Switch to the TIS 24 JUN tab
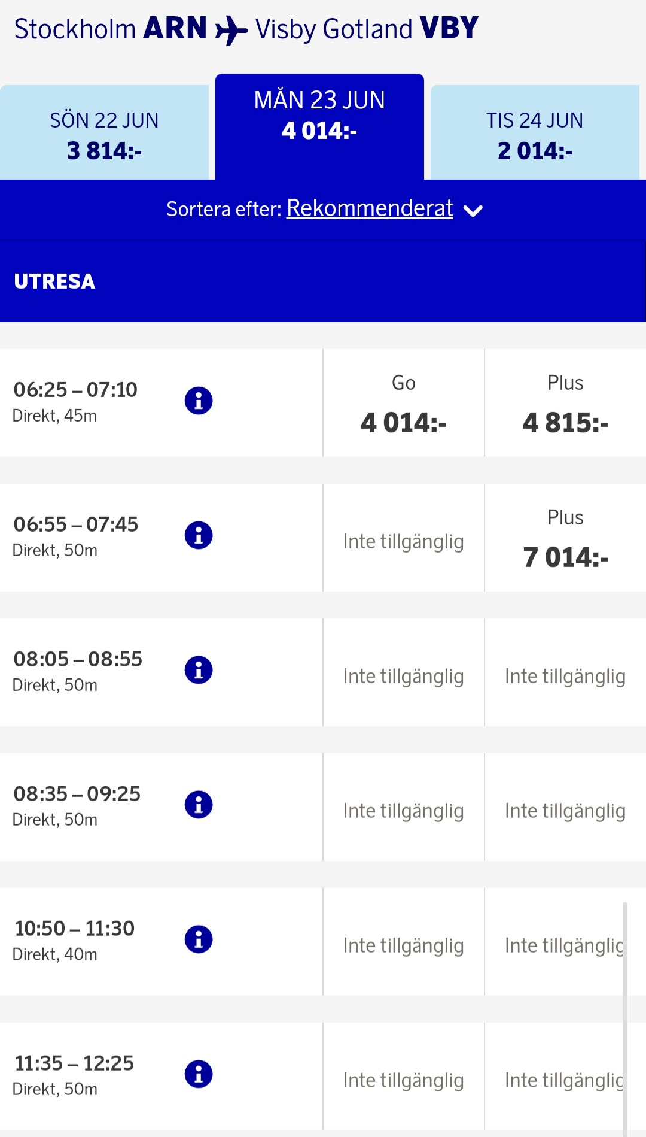This screenshot has height=1137, width=646. (x=535, y=135)
